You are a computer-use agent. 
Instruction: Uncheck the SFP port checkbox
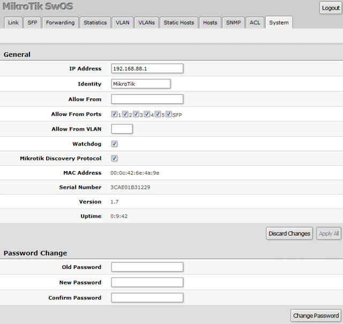click(x=169, y=114)
